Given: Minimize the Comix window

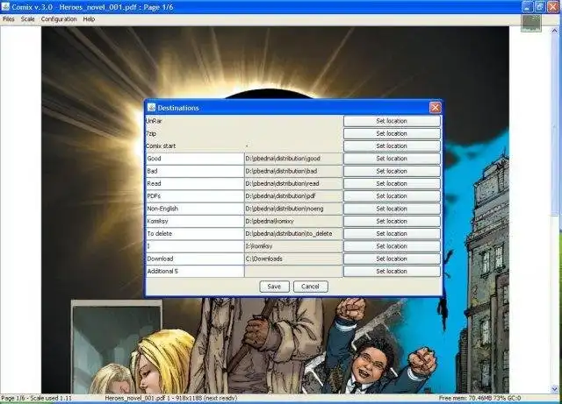Looking at the screenshot, I should tap(527, 7).
